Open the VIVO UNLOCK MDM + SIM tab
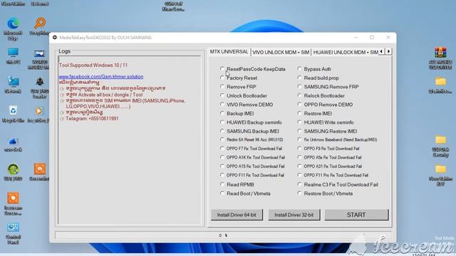 [x=281, y=52]
